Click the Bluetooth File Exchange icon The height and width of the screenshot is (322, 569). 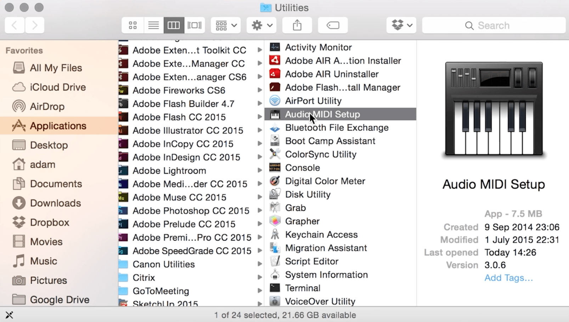(x=275, y=128)
